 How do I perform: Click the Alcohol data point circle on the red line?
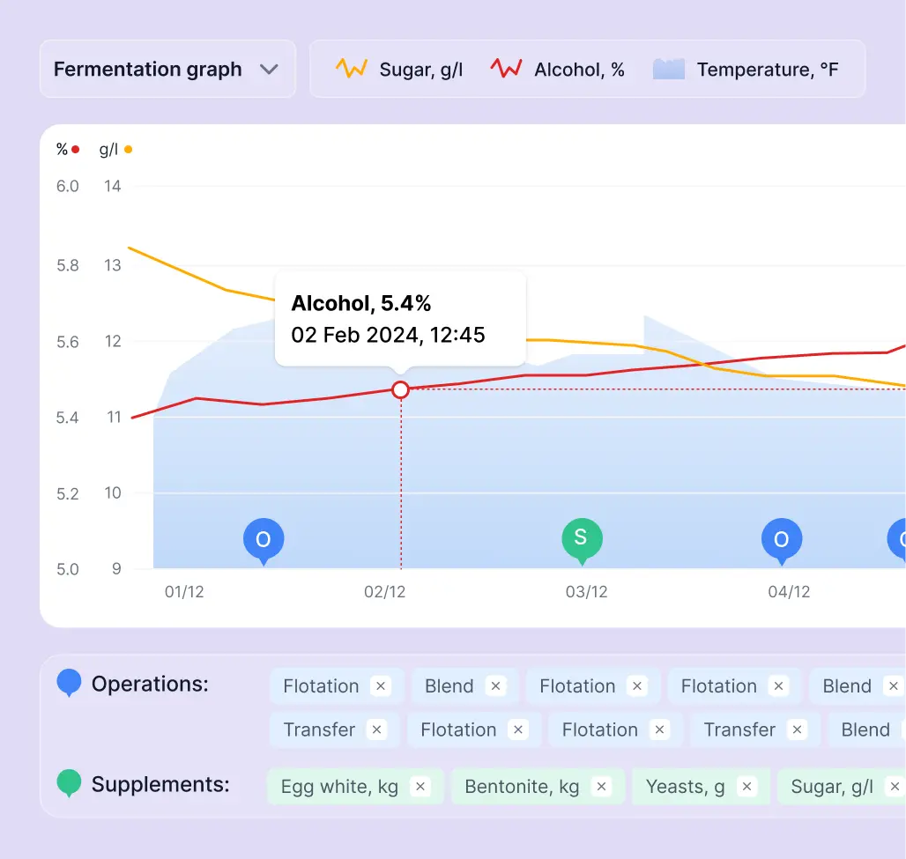(x=400, y=389)
